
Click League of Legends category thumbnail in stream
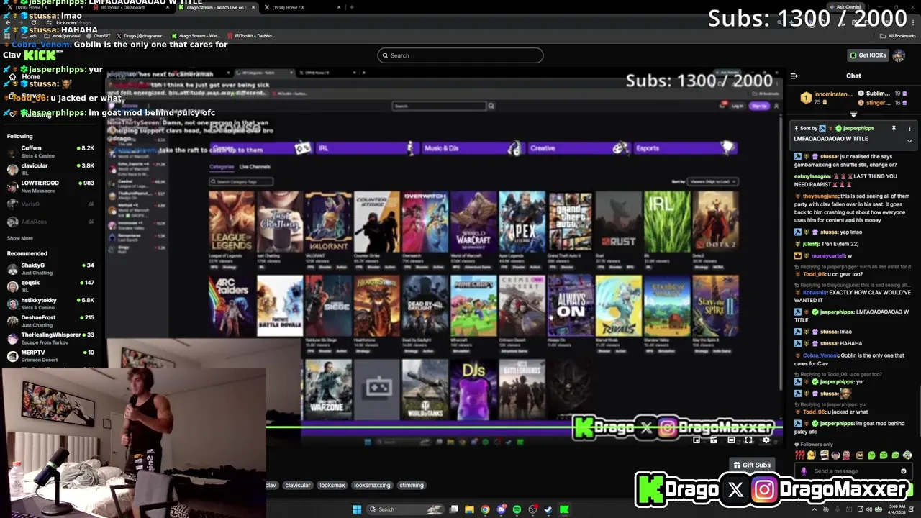[x=231, y=222]
